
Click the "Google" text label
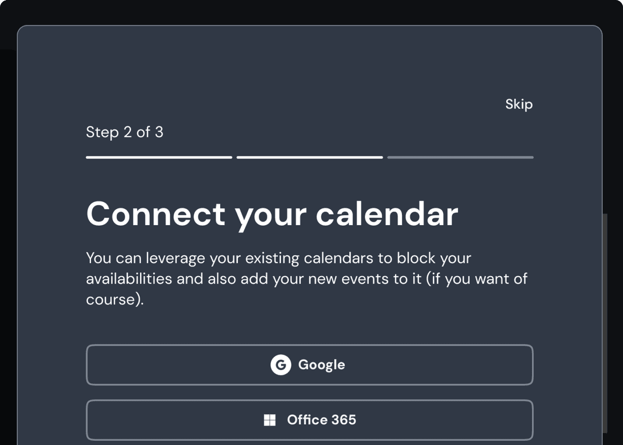(x=321, y=365)
